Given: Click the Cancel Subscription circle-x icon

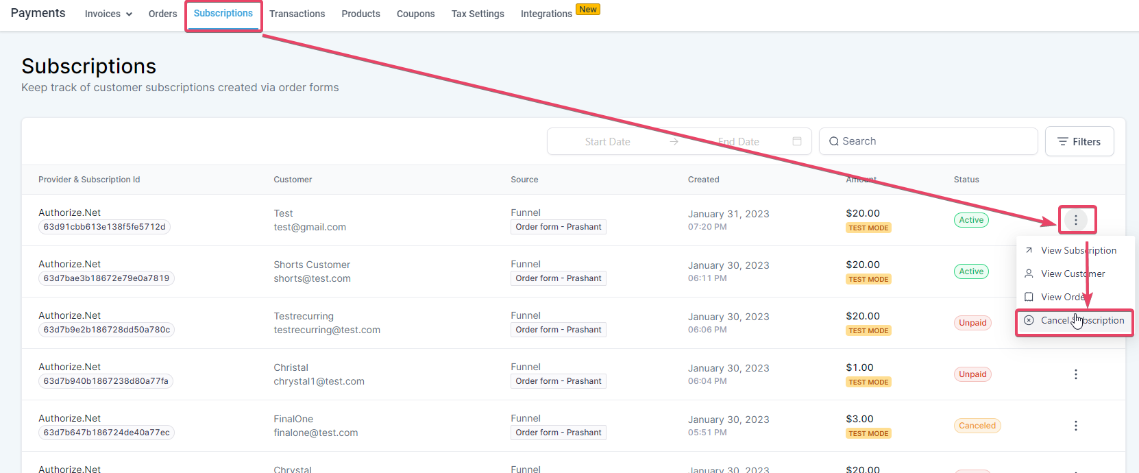Looking at the screenshot, I should (x=1029, y=320).
